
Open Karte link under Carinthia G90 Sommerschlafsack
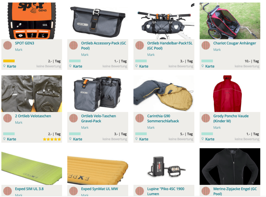tap(144, 139)
